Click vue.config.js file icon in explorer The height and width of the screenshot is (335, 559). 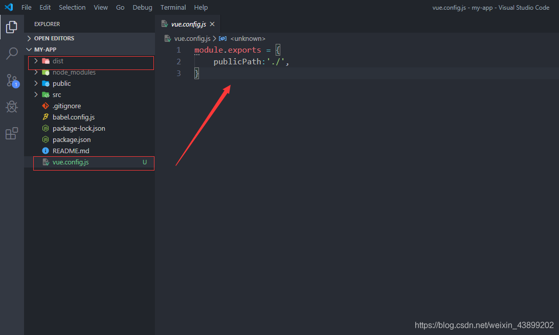[46, 162]
